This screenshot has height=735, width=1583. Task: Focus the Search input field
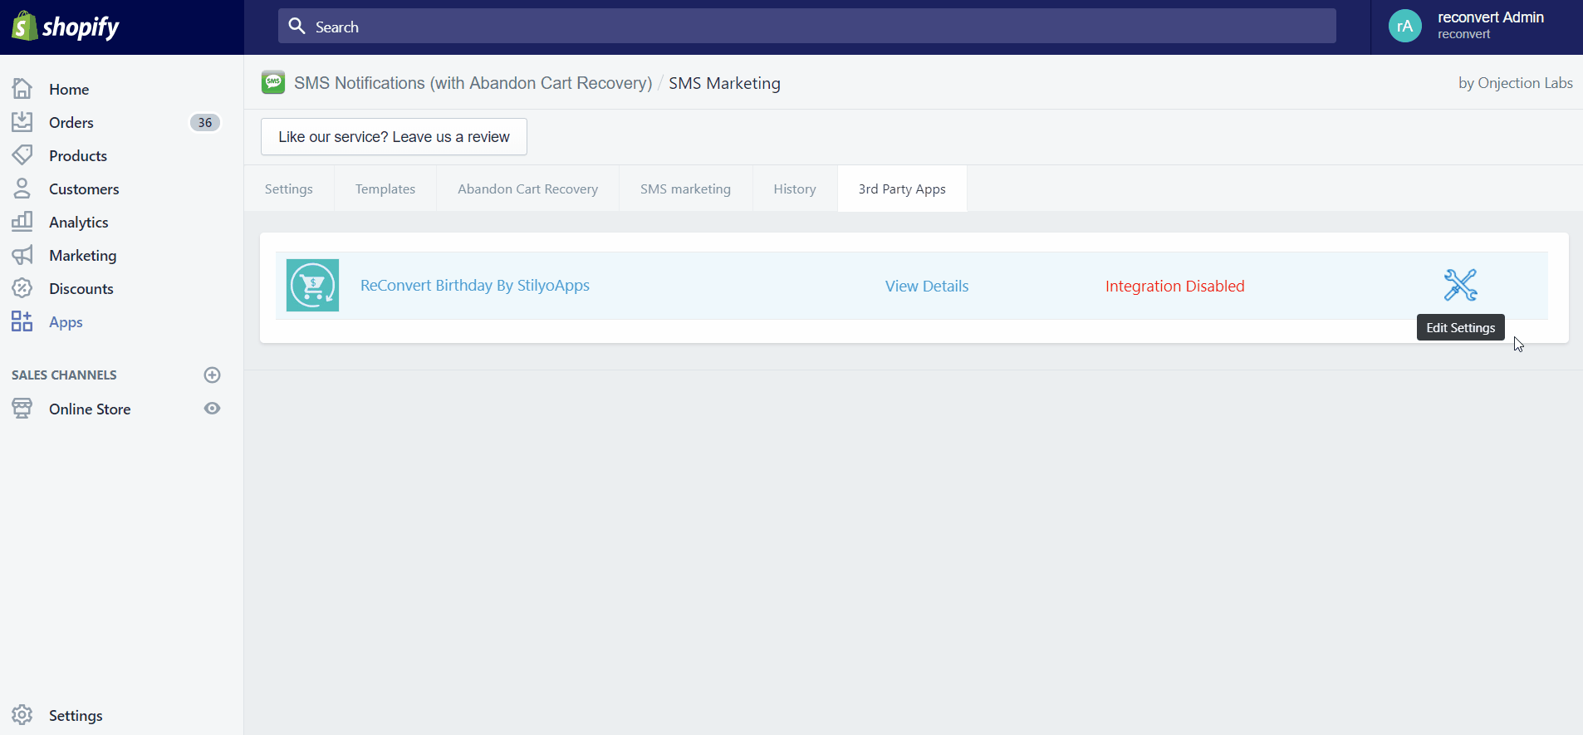[807, 27]
